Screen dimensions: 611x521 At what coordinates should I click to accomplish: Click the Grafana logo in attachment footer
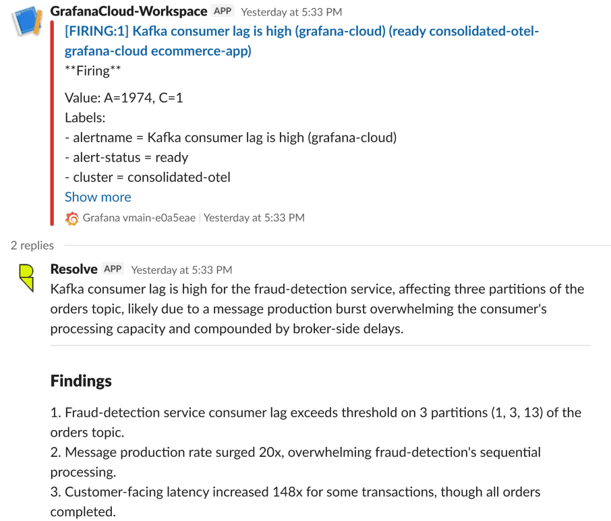(71, 218)
